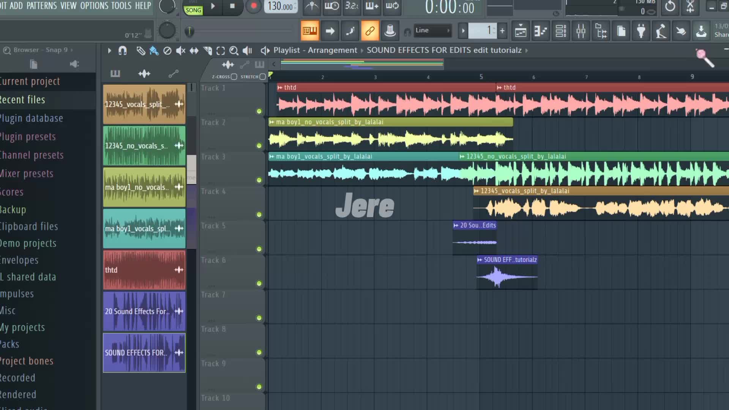Viewport: 729px width, 410px height.
Task: Select the Slice tool
Action: (207, 50)
